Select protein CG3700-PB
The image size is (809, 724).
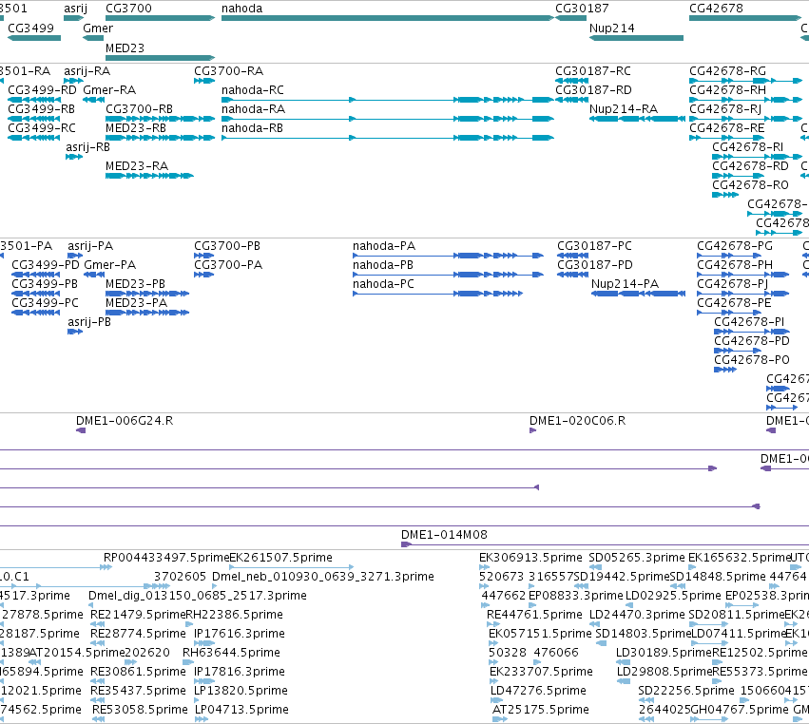(x=203, y=256)
